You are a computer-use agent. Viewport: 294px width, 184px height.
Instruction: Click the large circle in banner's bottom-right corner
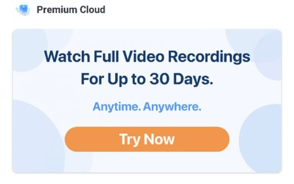(261, 139)
